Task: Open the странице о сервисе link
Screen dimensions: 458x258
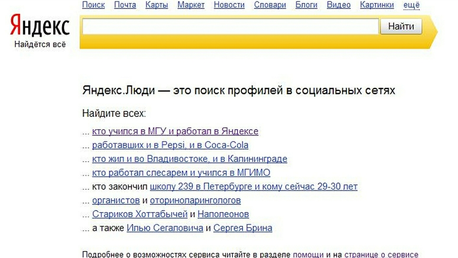Action: click(381, 255)
